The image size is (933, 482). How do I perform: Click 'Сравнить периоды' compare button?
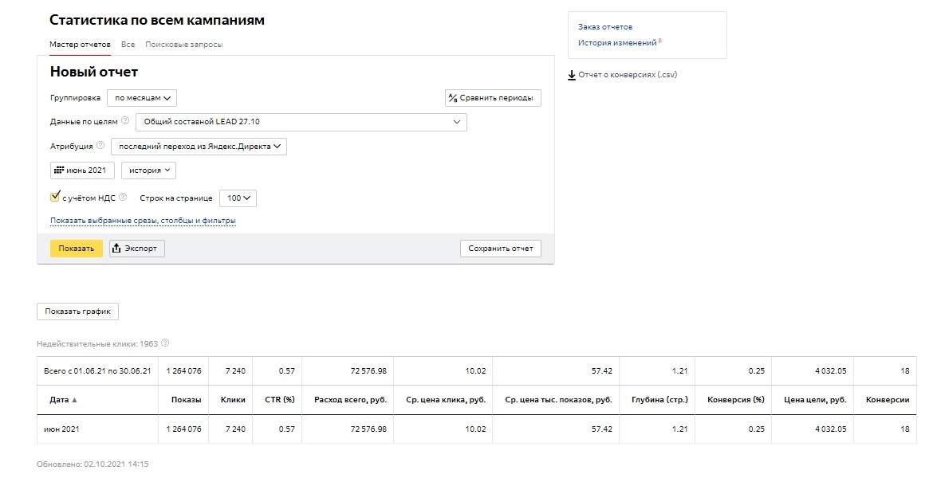click(493, 98)
